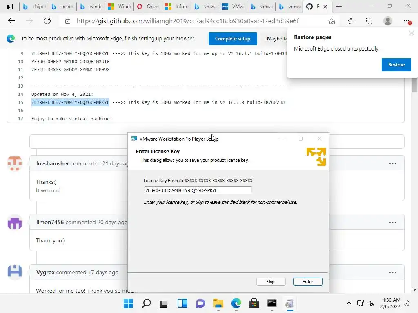Switch to the Inform tab
Image resolution: width=418 pixels, height=313 pixels.
177,7
